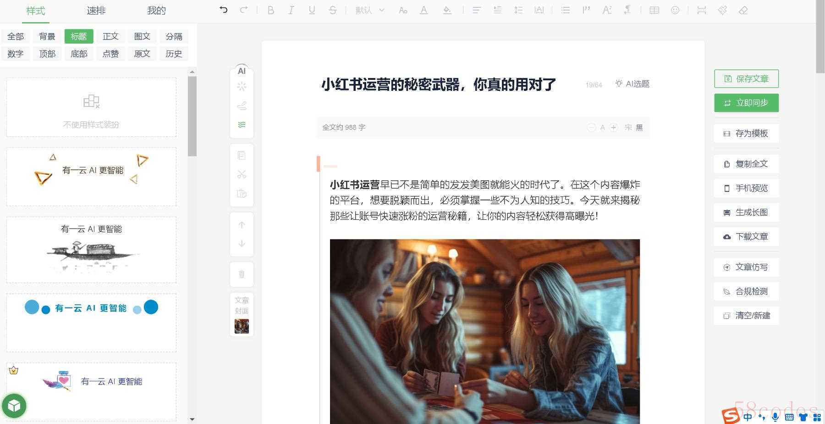Open AI选题 topic suggestions

pyautogui.click(x=632, y=84)
